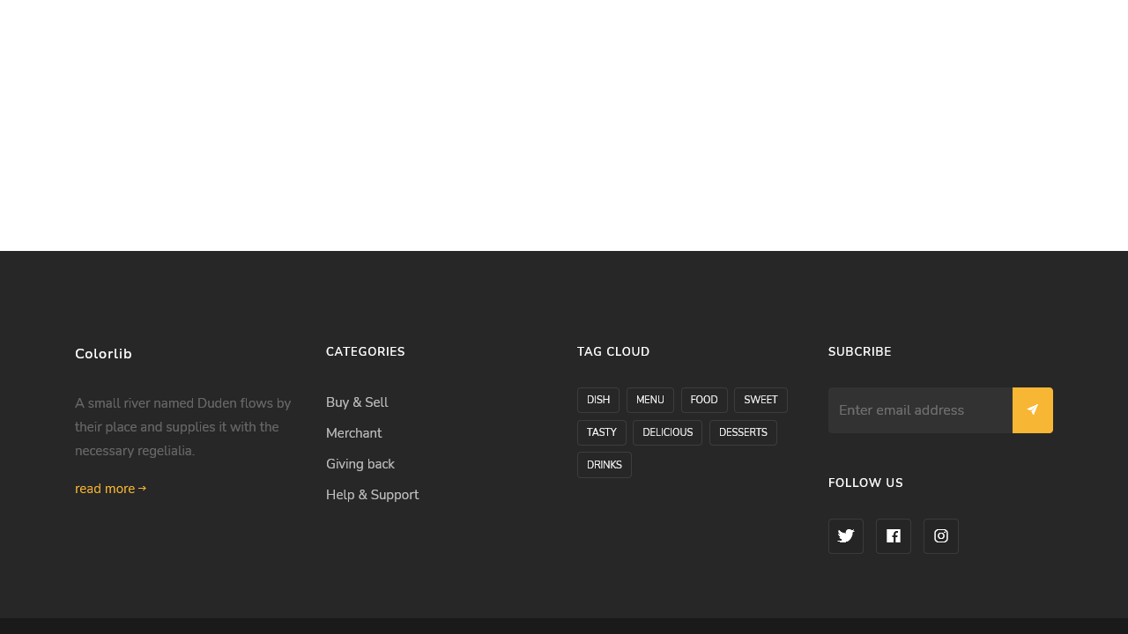Follow us on Instagram
The width and height of the screenshot is (1128, 634).
pos(940,536)
